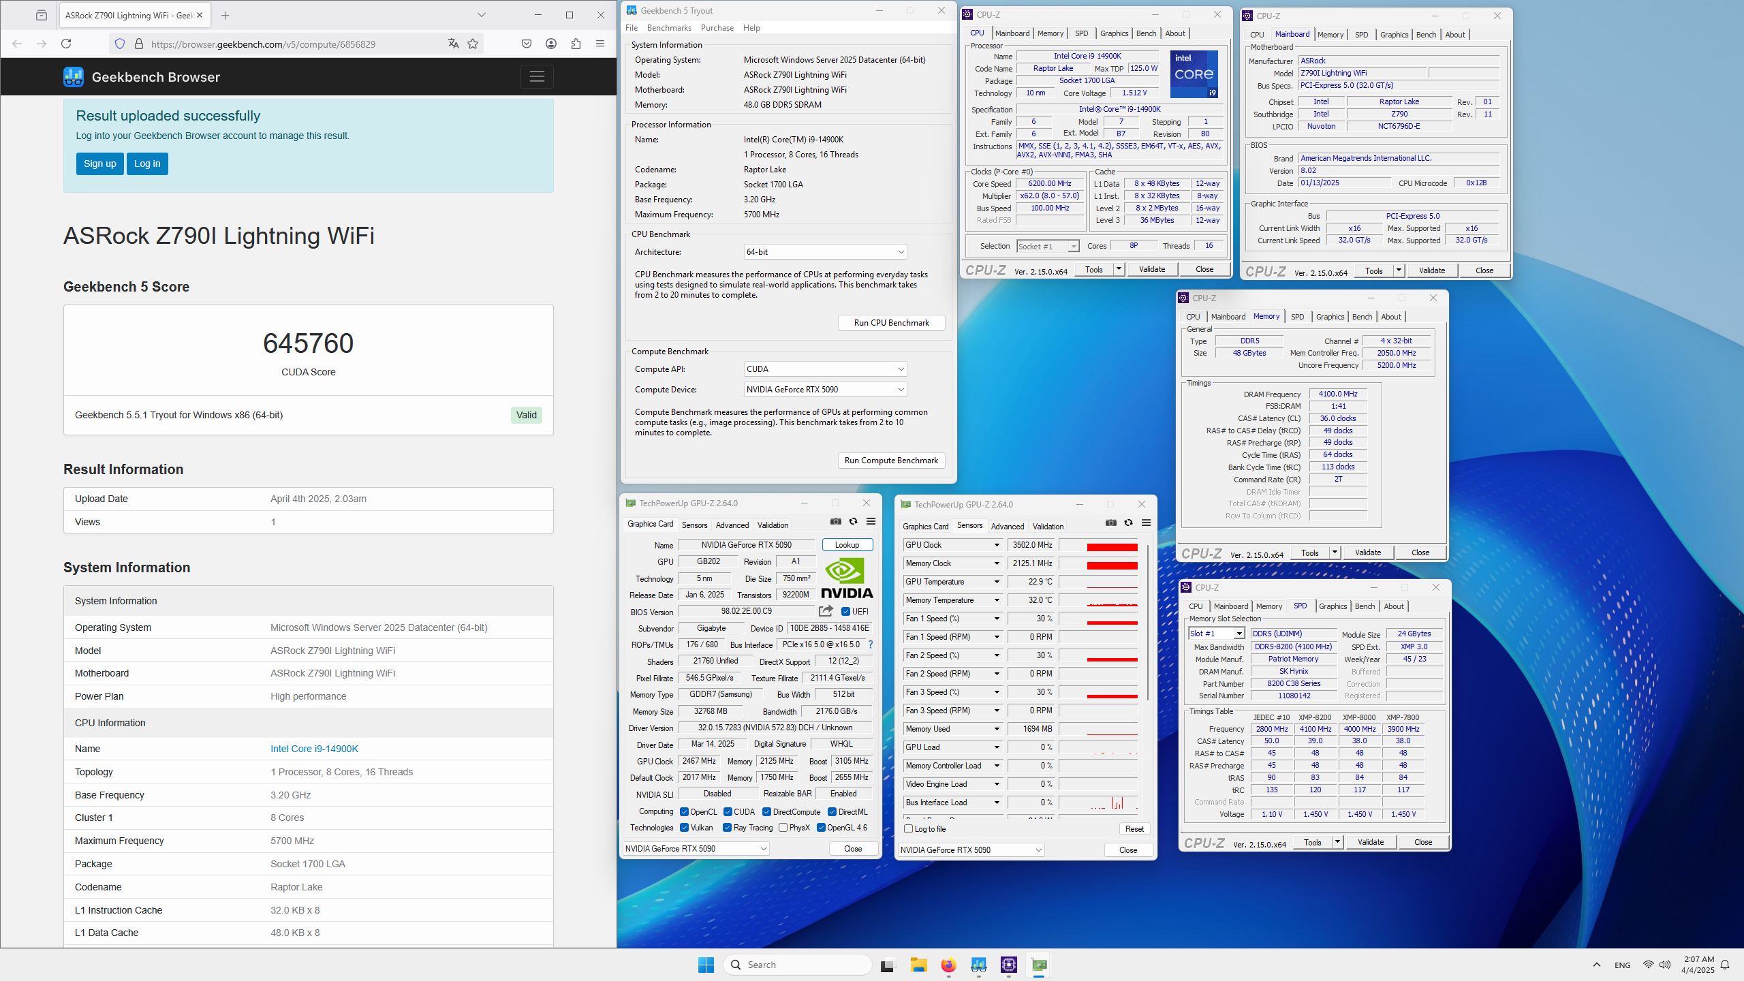Bookmark this page with the star icon

point(473,44)
